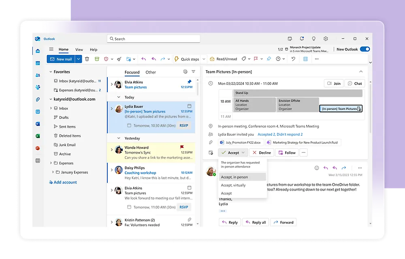405x259 pixels.
Task: Turn off the New Outlook toggle
Action: coord(365,49)
